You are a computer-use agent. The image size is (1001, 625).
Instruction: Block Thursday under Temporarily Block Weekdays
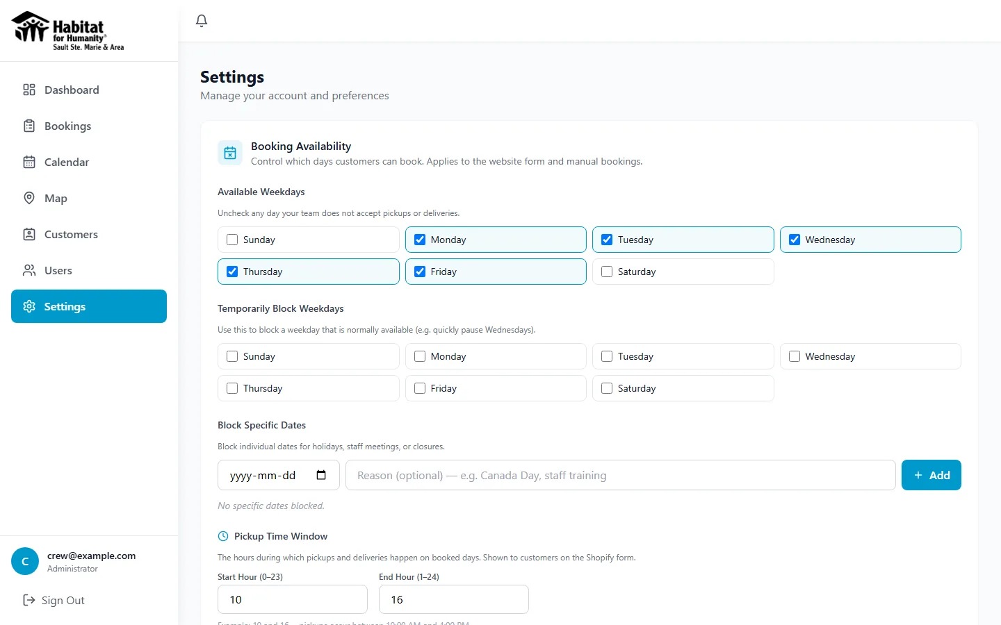[x=232, y=388]
